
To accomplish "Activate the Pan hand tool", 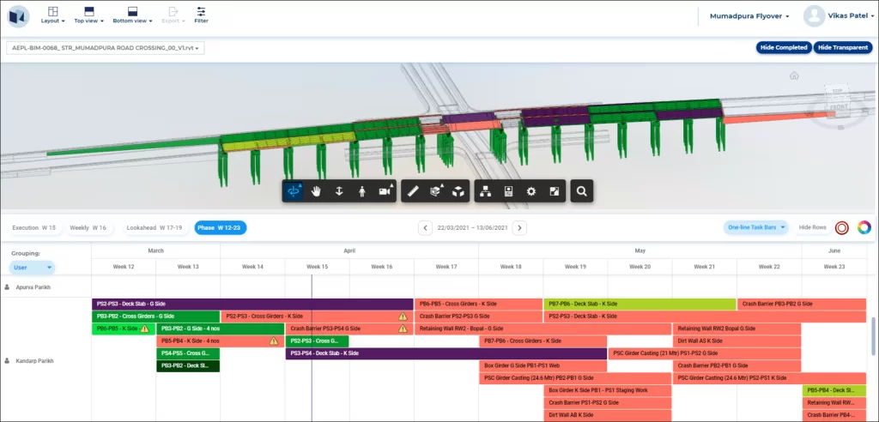I will pos(317,191).
